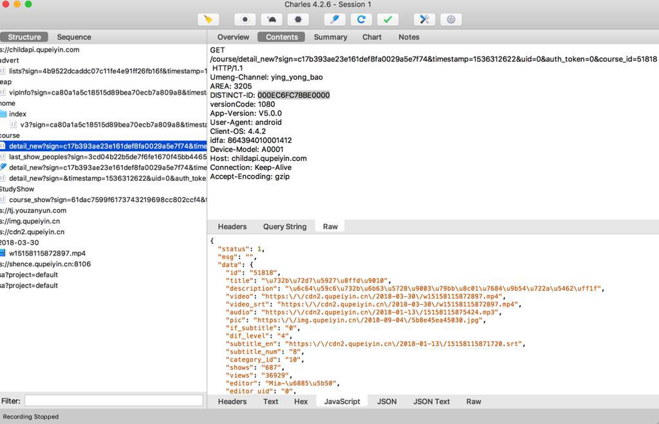The height and width of the screenshot is (424, 659).
Task: Select the 2018-03-30 folder
Action: [x=19, y=243]
